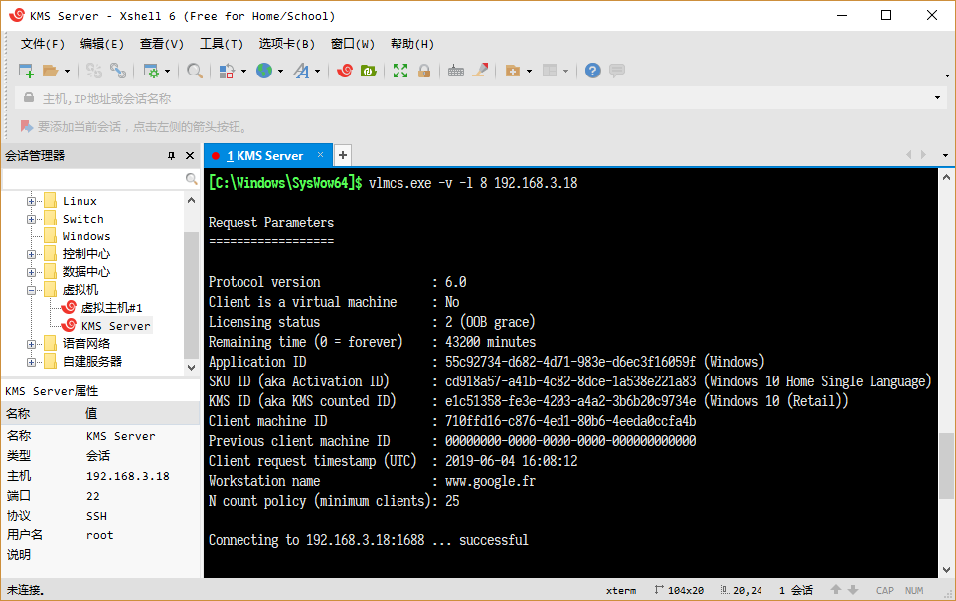Image resolution: width=956 pixels, height=601 pixels.
Task: Click the terminal vertical scrollbar thumb
Action: (x=946, y=465)
